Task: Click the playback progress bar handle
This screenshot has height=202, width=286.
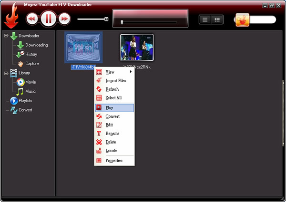Action: 122,22
